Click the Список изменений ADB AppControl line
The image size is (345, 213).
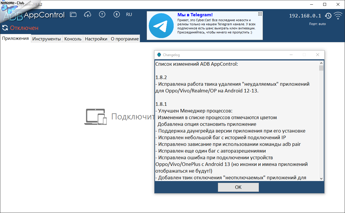click(x=196, y=64)
